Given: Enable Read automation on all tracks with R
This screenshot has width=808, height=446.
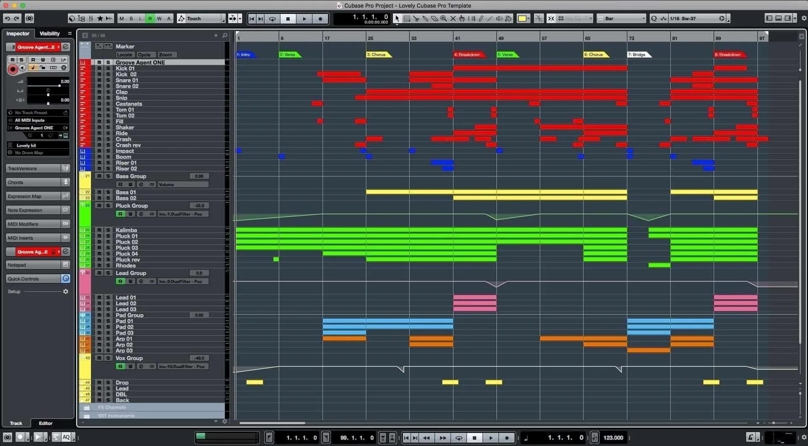Looking at the screenshot, I should click(149, 19).
